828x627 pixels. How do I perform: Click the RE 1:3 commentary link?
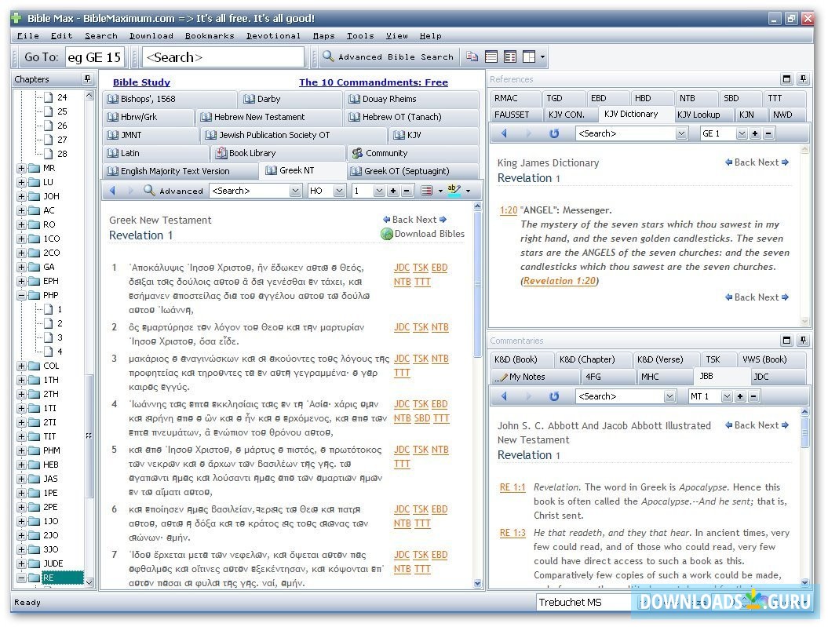click(512, 533)
